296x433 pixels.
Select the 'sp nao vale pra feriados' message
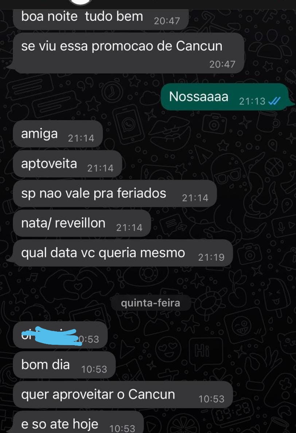tap(114, 194)
